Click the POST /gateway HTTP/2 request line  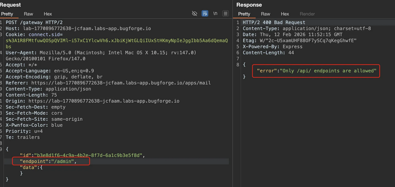click(x=34, y=23)
